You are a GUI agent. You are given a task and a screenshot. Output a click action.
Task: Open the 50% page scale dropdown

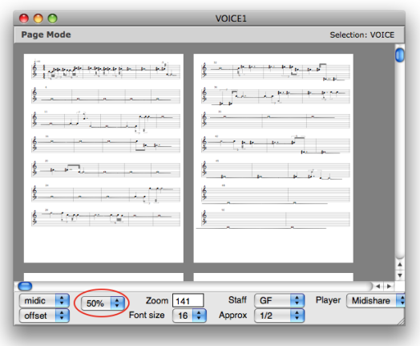(x=103, y=303)
